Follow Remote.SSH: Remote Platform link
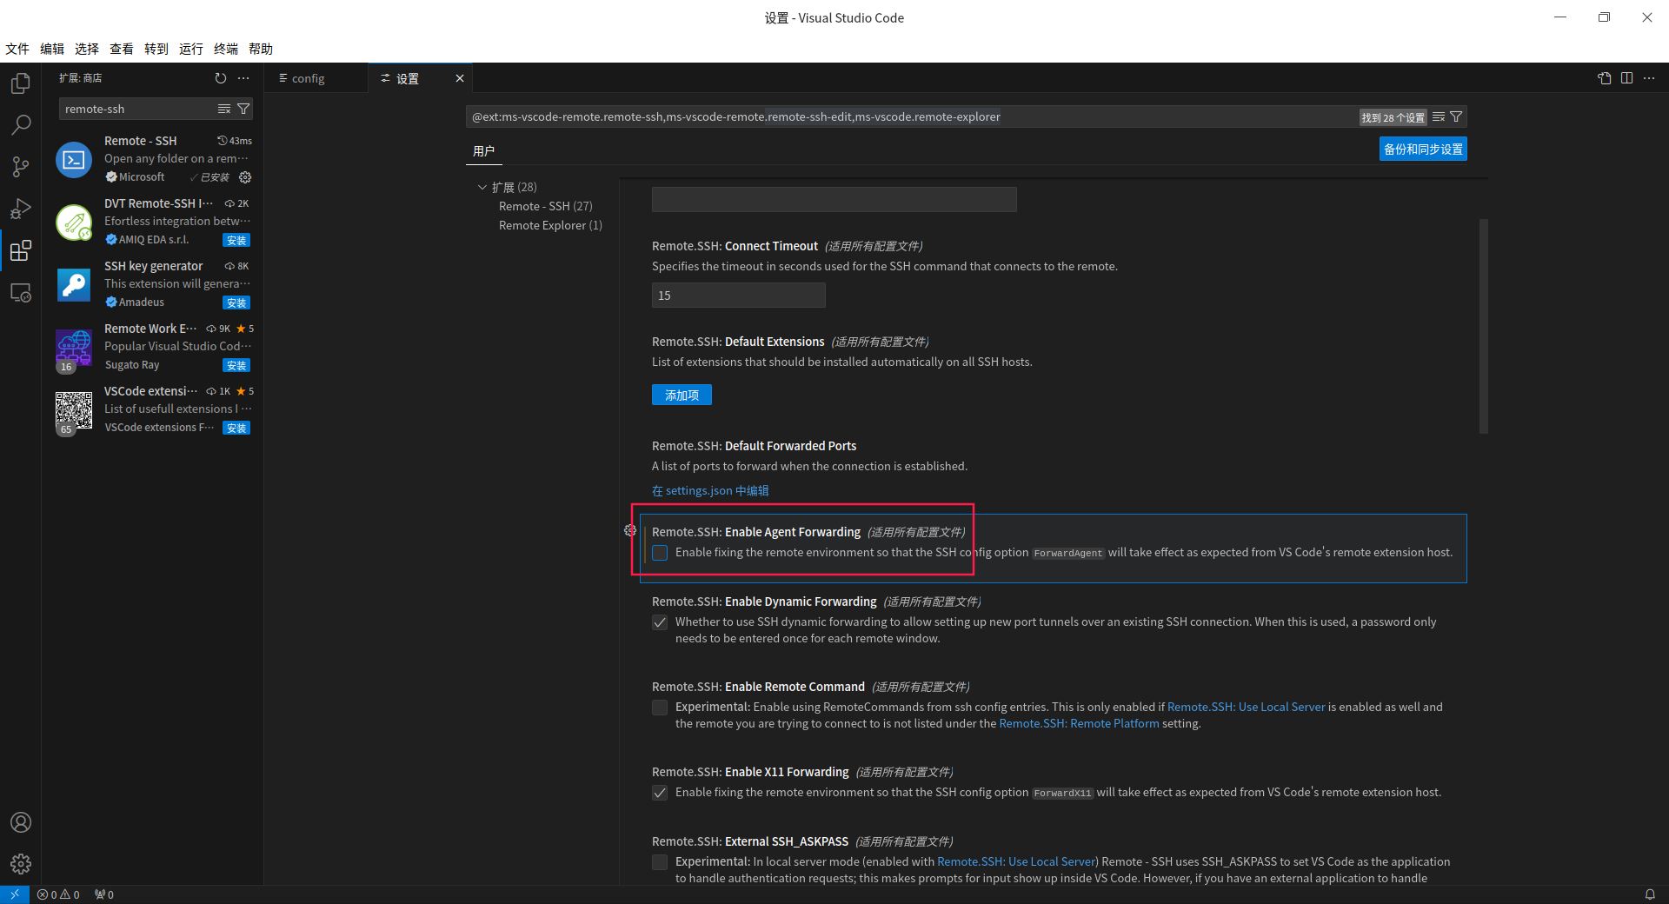 click(x=1079, y=723)
